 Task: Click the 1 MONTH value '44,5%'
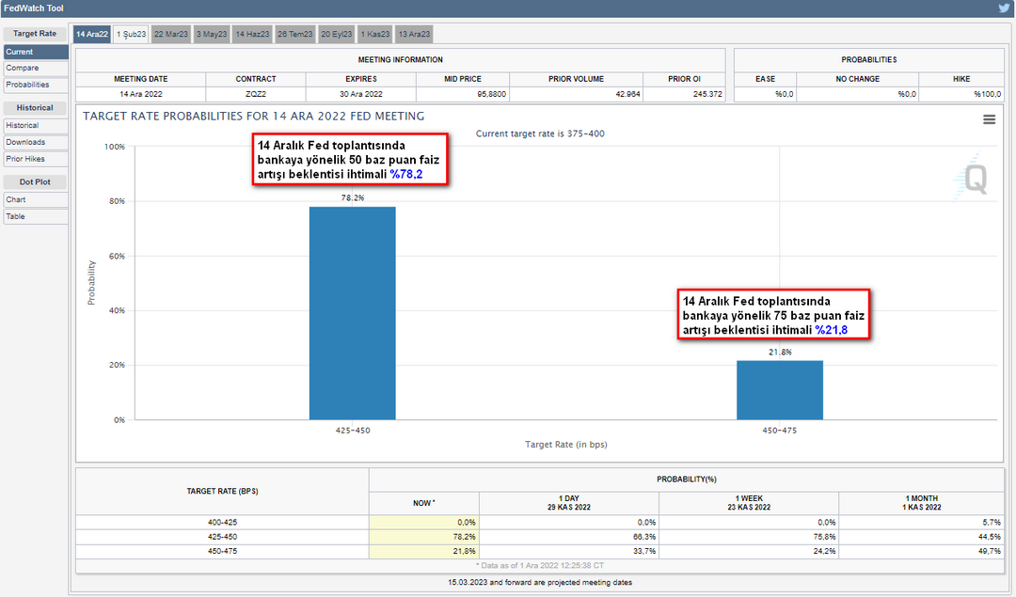[x=990, y=537]
